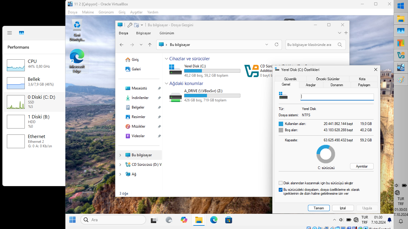This screenshot has width=408, height=229.
Task: Open File Explorer on the guest taskbar
Action: pyautogui.click(x=199, y=220)
